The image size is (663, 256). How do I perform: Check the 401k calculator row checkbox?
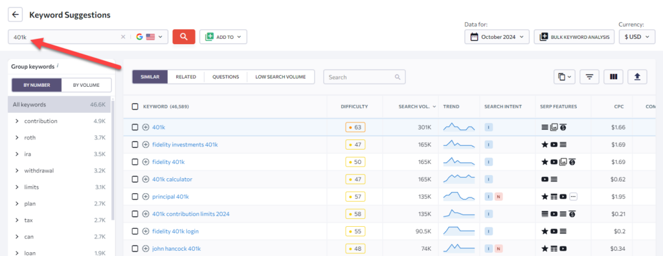pos(135,180)
